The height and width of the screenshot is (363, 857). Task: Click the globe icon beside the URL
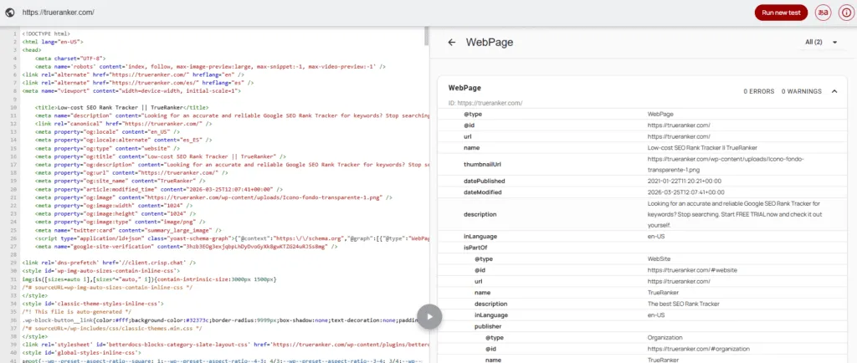[9, 13]
